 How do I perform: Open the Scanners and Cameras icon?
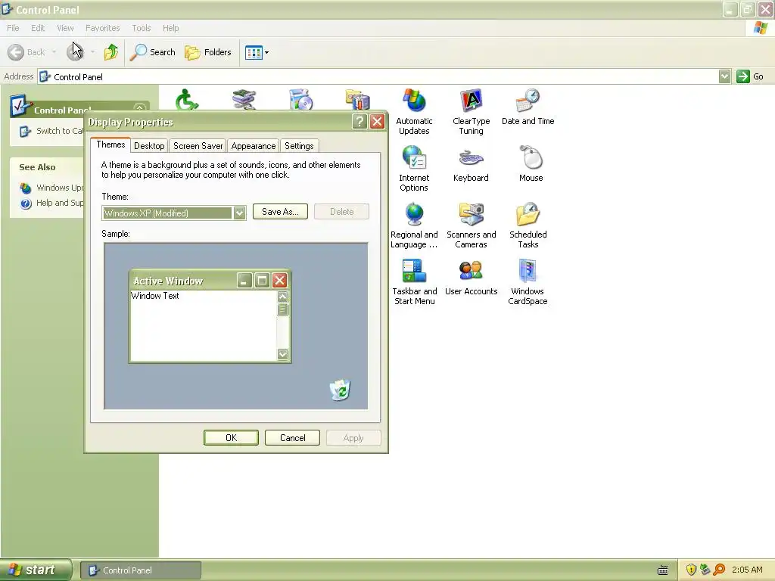pos(471,225)
